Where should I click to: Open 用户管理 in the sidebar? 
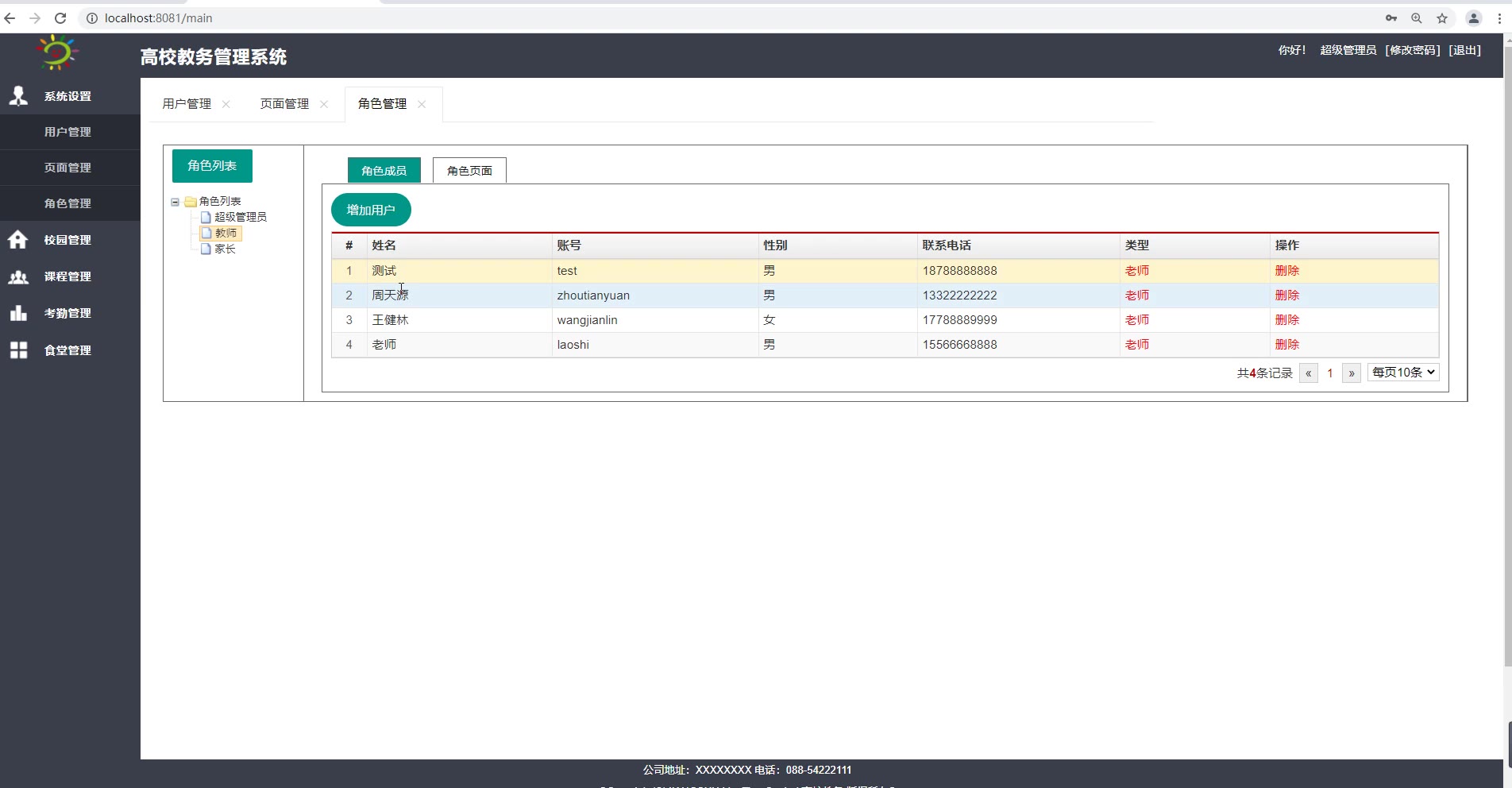pyautogui.click(x=70, y=132)
